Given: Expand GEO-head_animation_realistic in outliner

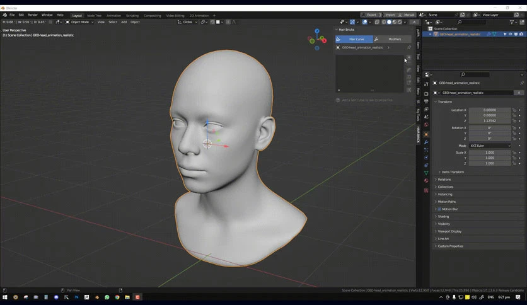Looking at the screenshot, I should click(430, 34).
